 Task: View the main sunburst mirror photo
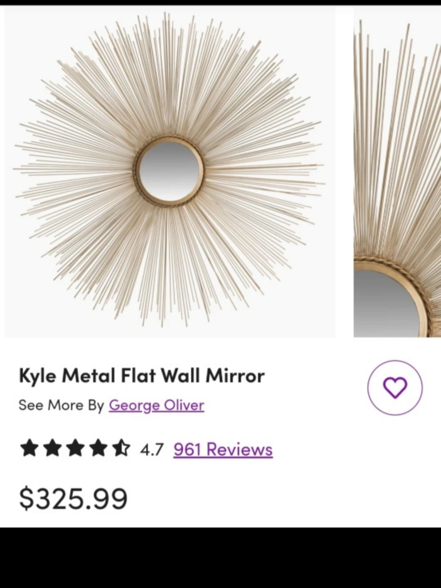coord(169,171)
